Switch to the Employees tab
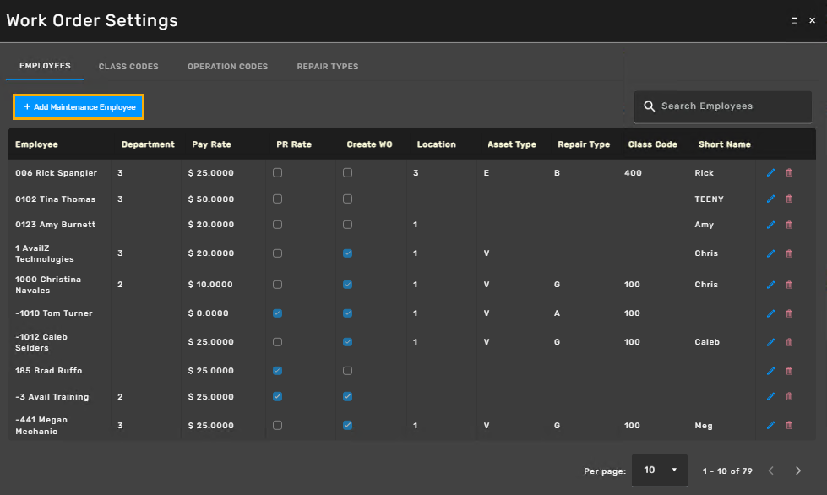This screenshot has height=495, width=827. (x=45, y=66)
